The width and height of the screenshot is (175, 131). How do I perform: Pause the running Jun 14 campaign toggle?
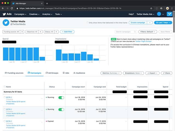pos(61,109)
